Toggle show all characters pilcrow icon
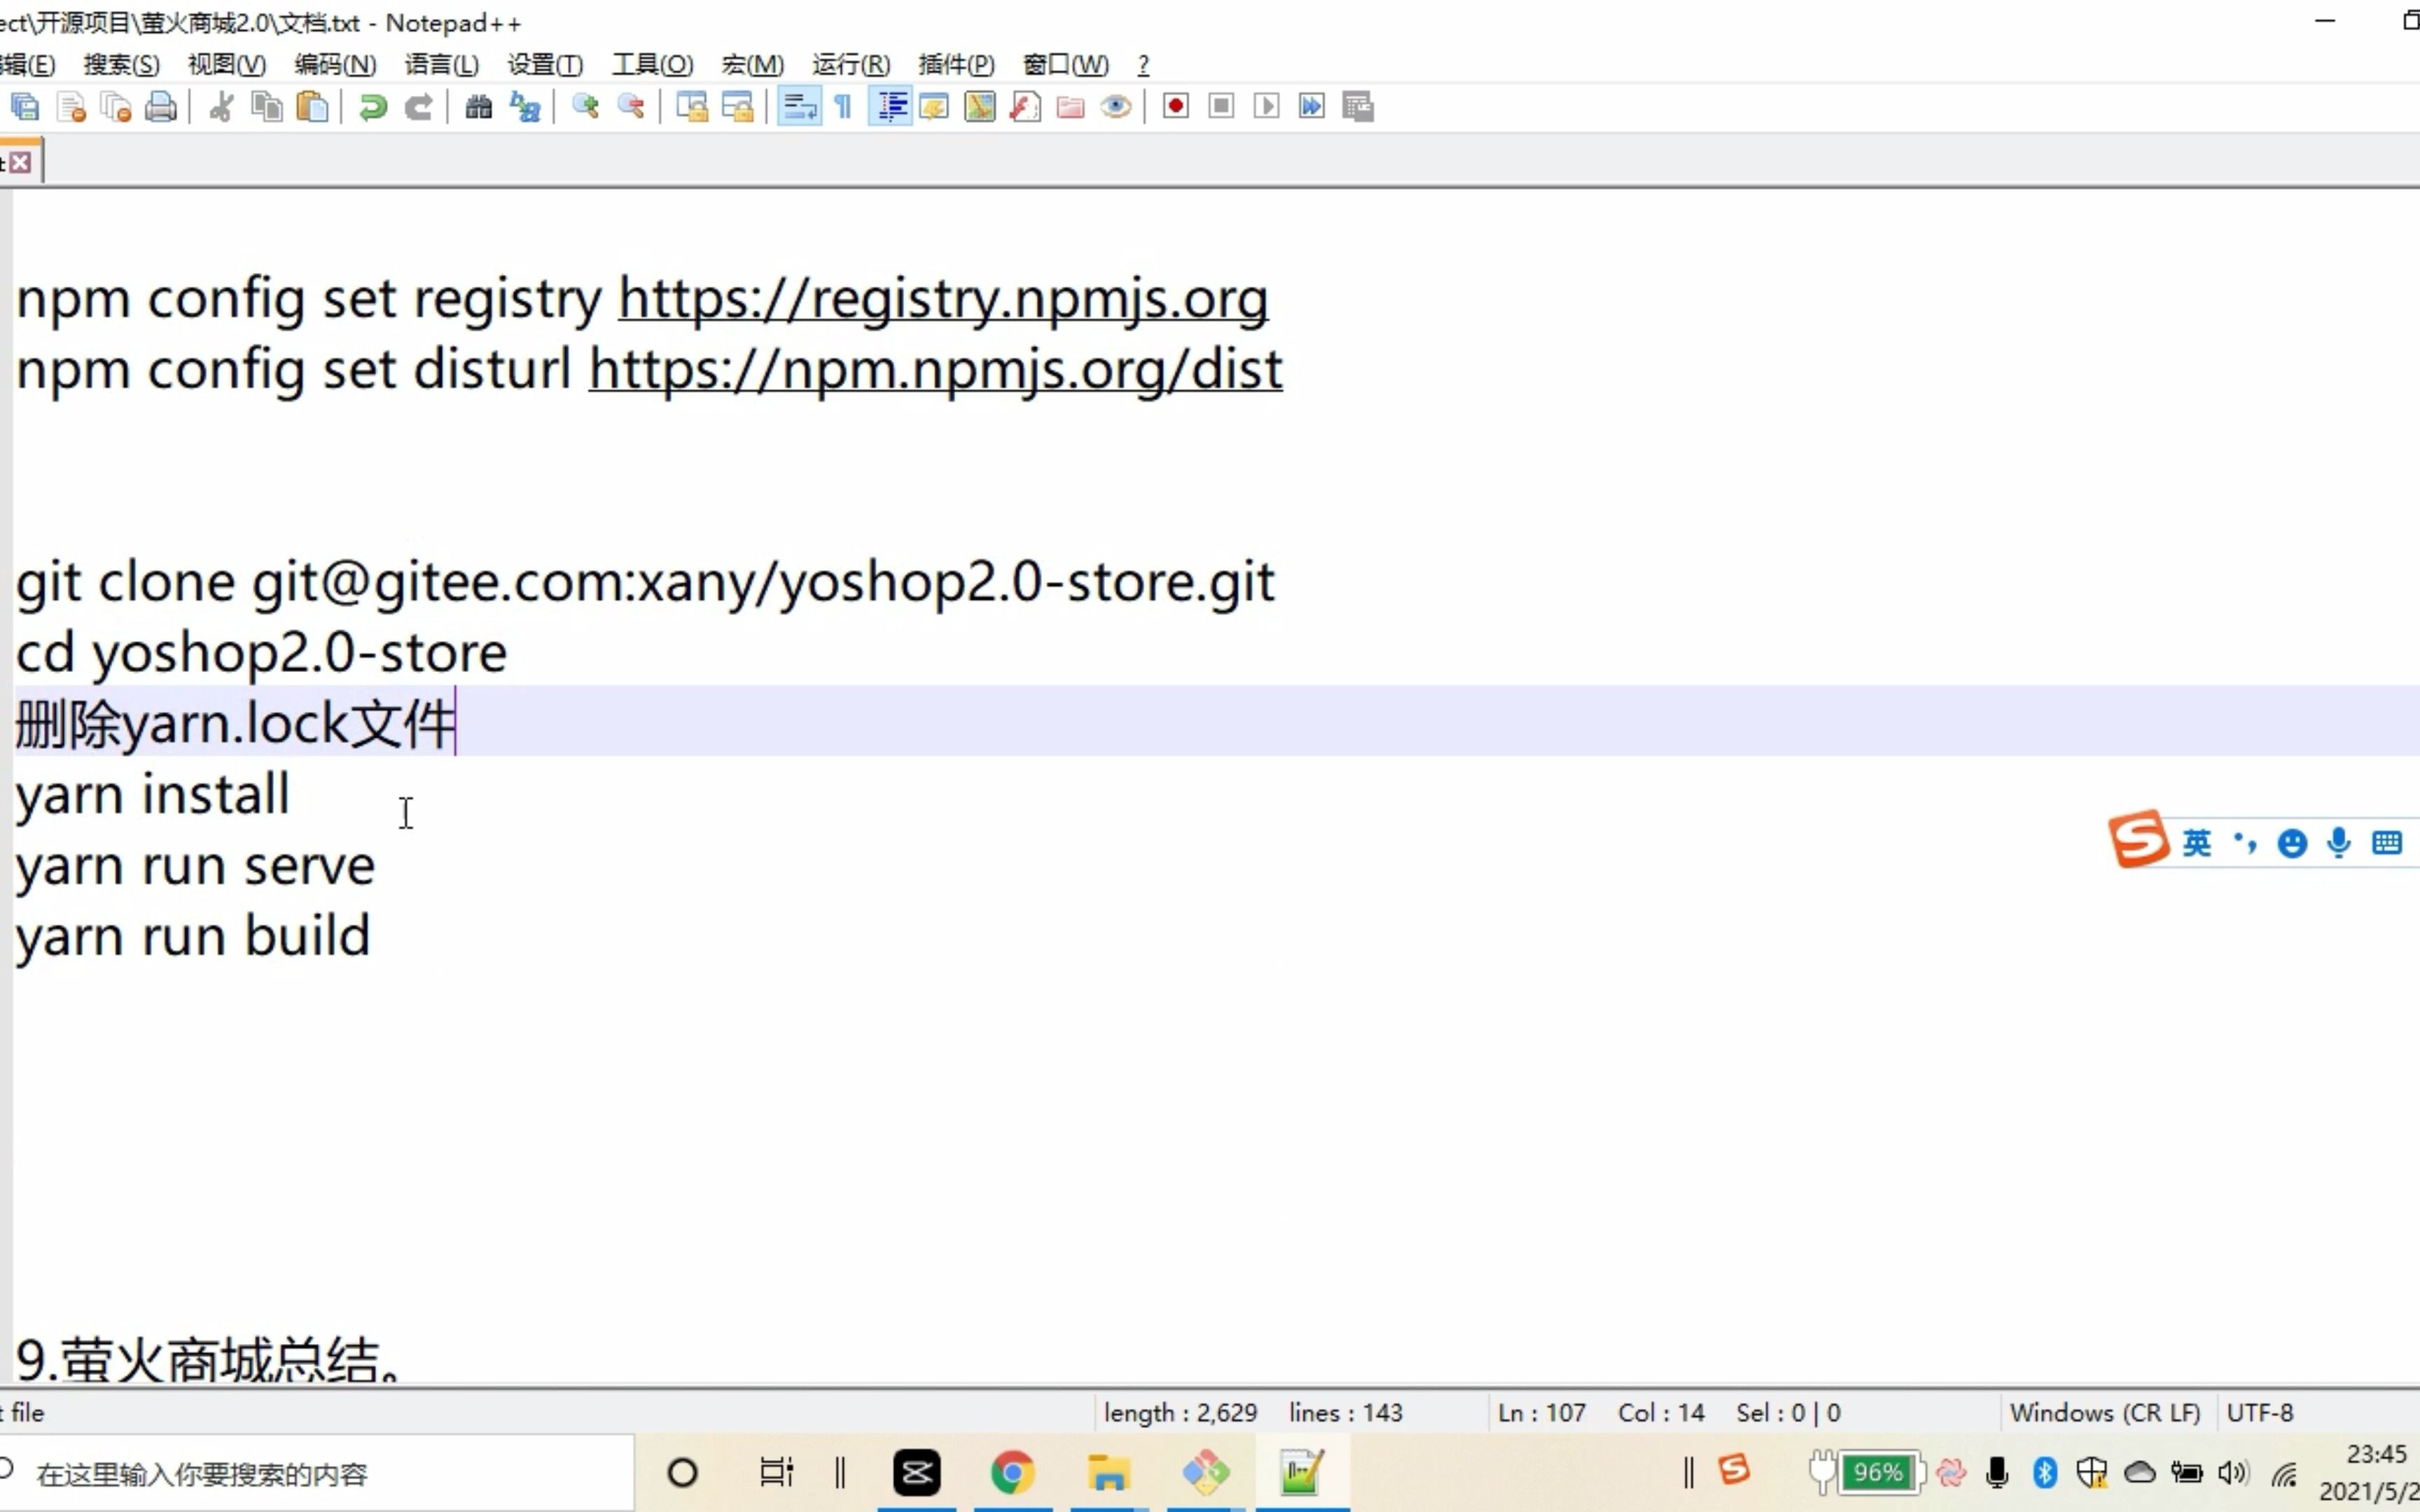2420x1512 pixels. click(x=843, y=106)
